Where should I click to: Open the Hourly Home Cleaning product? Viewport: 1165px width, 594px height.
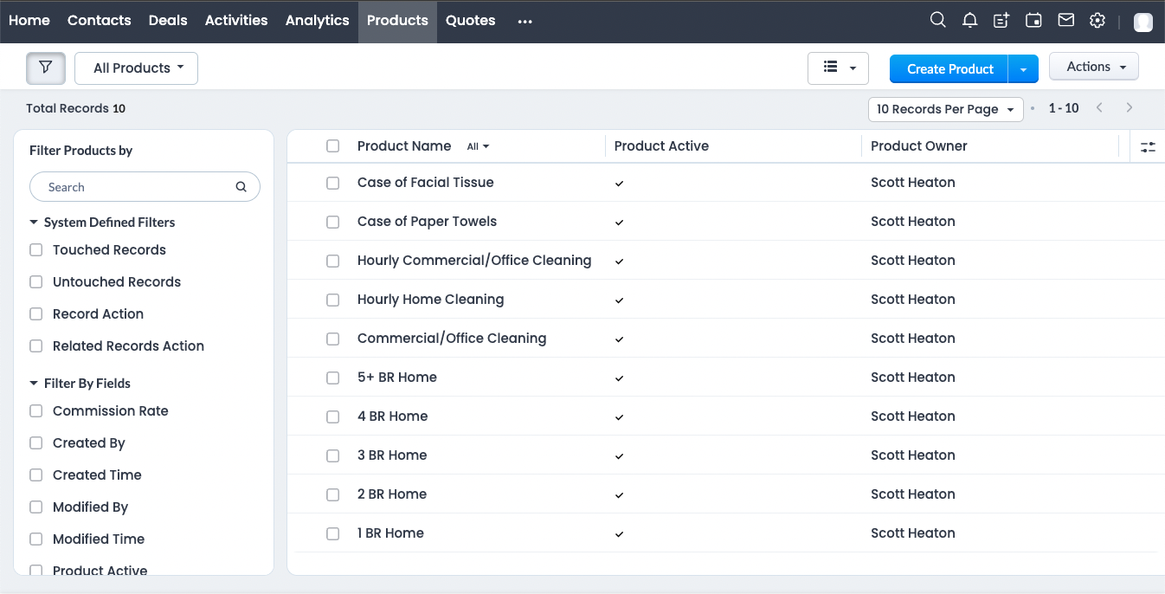click(x=430, y=300)
